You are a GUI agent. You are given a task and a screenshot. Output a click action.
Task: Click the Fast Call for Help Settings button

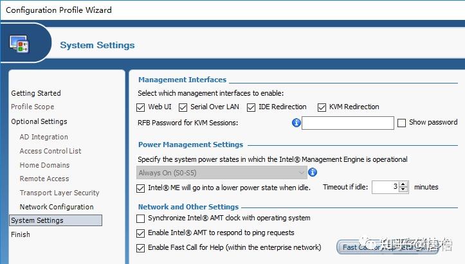(383, 247)
